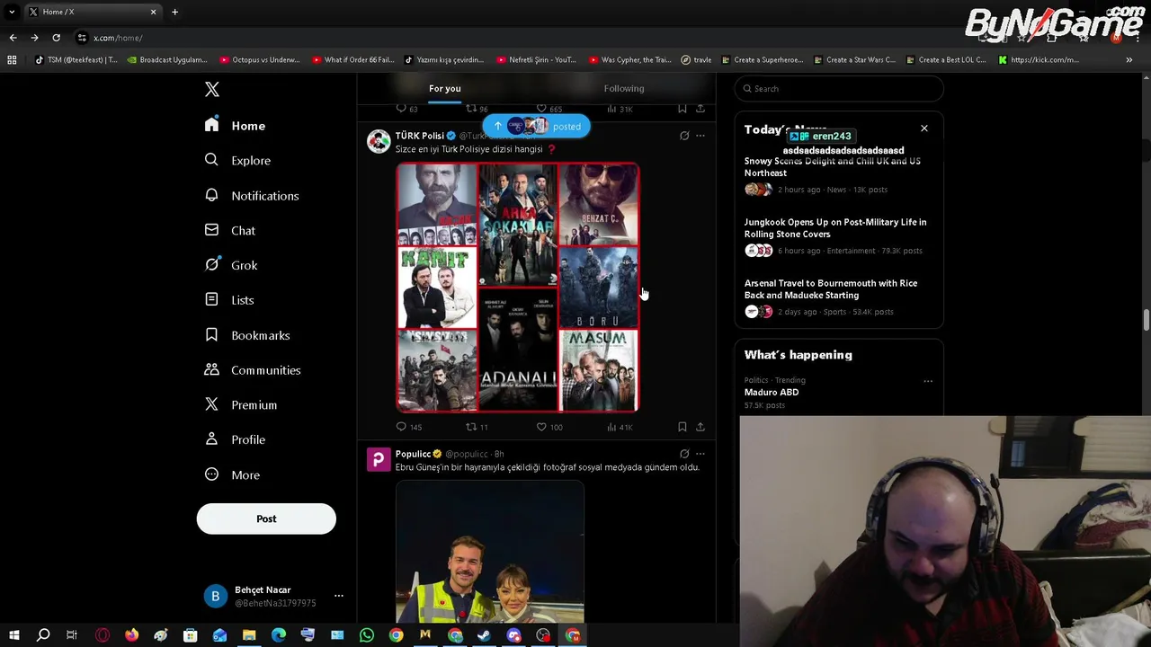
Task: Bookmark the TÜRK Polisi post
Action: pyautogui.click(x=683, y=427)
